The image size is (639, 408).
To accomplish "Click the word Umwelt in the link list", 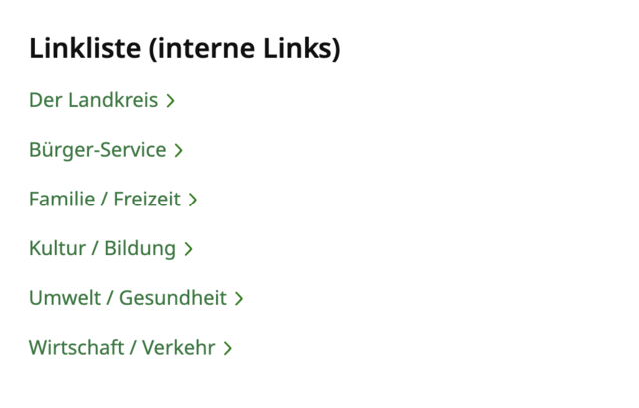I will tap(64, 298).
